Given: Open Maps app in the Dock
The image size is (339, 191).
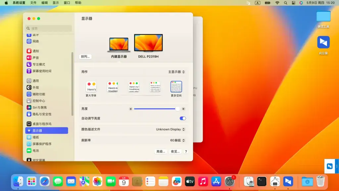Looking at the screenshot, I should coord(84,181).
